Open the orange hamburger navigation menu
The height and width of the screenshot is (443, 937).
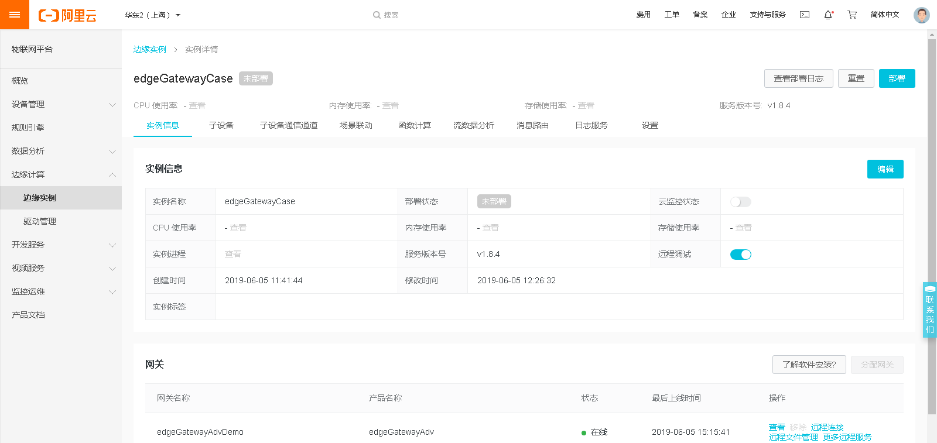pyautogui.click(x=15, y=15)
